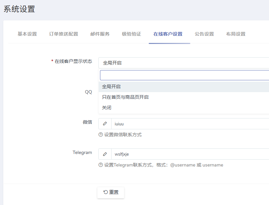Click the 系统设置 page heading
The width and height of the screenshot is (269, 205).
pos(19,9)
